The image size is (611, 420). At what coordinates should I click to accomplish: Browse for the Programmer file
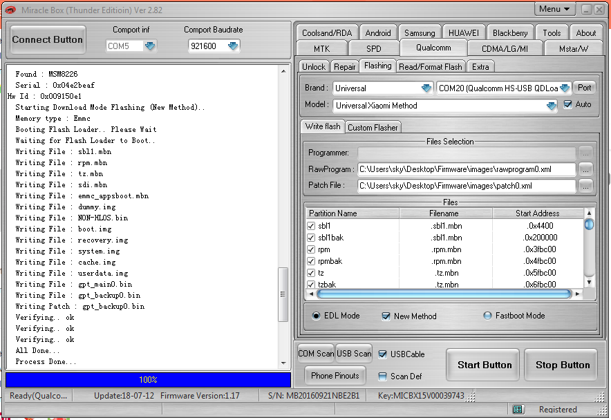[x=585, y=153]
